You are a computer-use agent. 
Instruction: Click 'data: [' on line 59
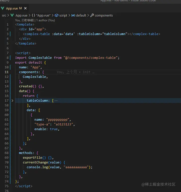coord(33,110)
